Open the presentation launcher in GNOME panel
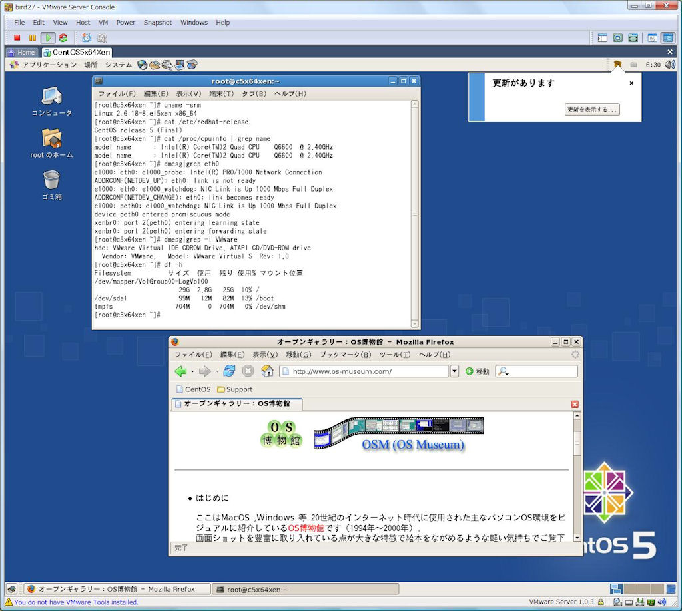The height and width of the screenshot is (611, 682). tap(179, 65)
